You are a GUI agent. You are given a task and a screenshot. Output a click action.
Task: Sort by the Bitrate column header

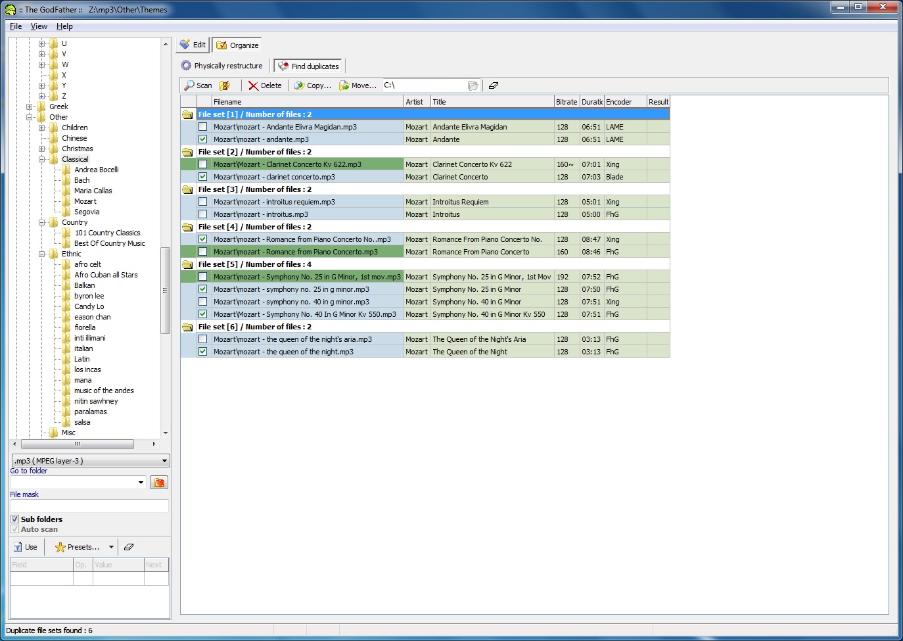pos(567,102)
